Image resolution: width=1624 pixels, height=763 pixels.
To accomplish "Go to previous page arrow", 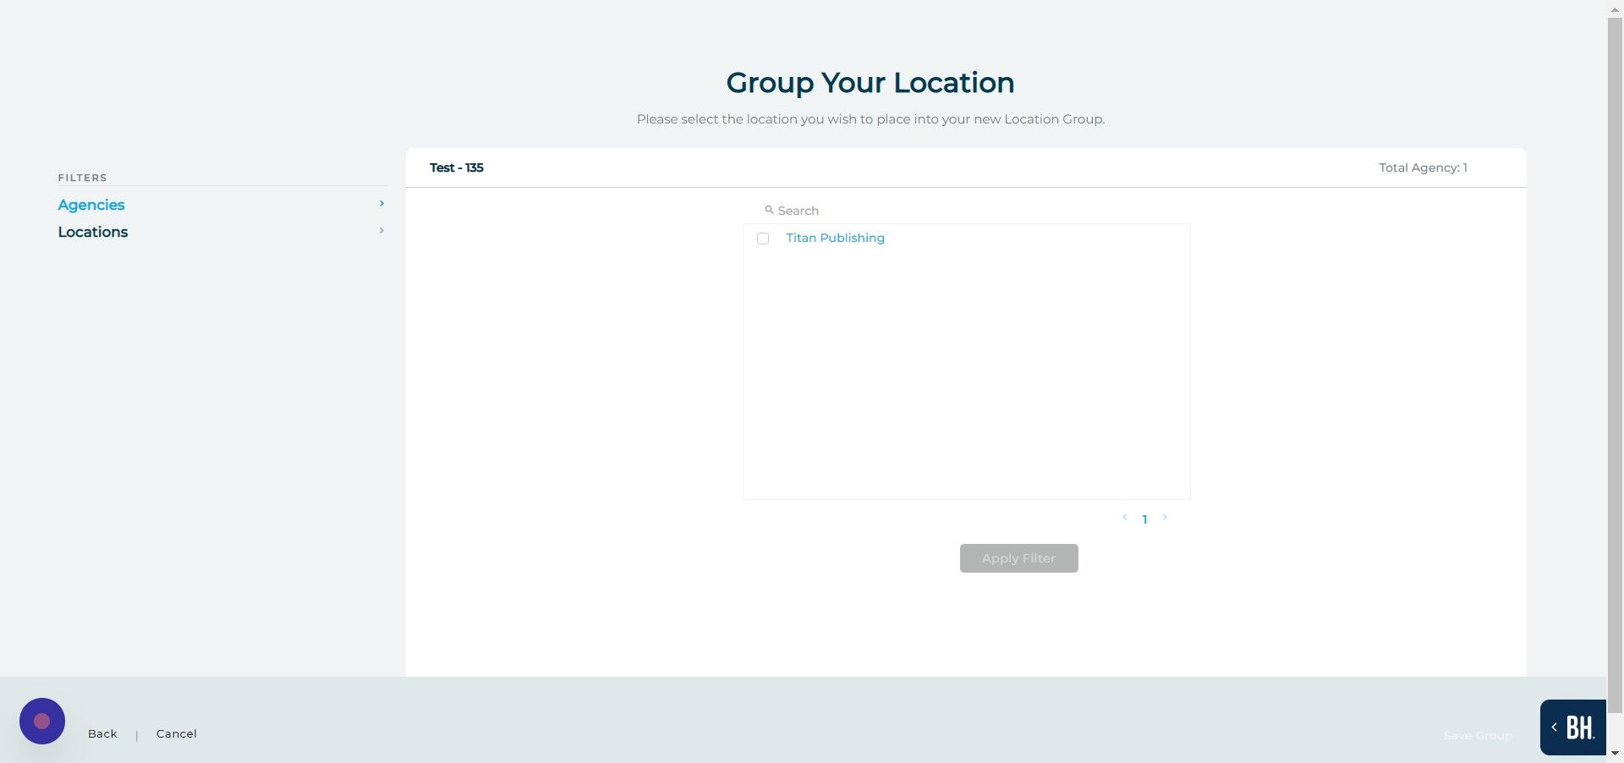I will click(1124, 517).
